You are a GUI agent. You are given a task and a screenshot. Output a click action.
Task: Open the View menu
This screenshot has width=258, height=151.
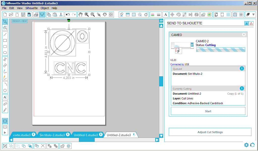click(20, 8)
